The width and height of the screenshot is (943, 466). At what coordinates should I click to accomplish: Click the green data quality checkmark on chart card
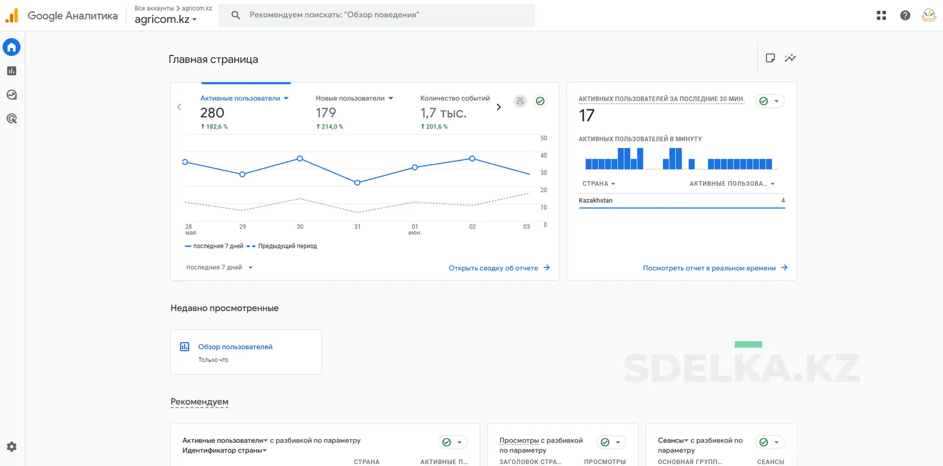tap(540, 101)
